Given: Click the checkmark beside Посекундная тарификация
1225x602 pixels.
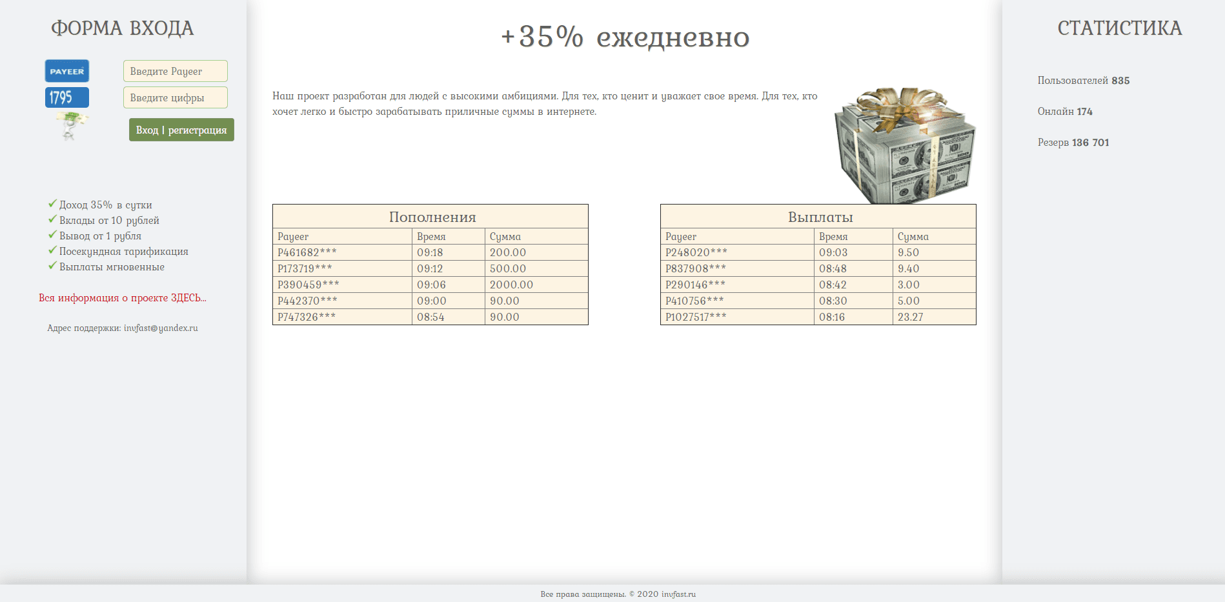Looking at the screenshot, I should tap(52, 250).
